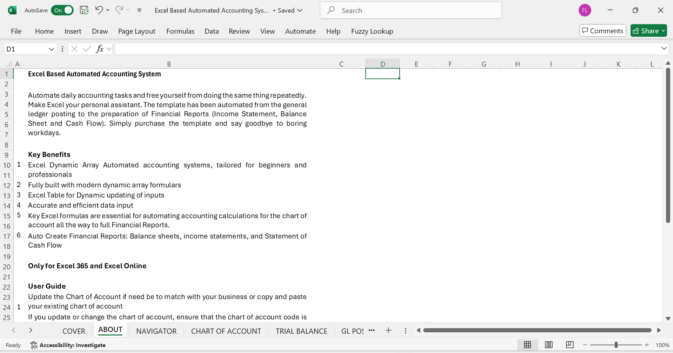This screenshot has height=353, width=673.
Task: Switch to Normal view icon
Action: click(527, 345)
